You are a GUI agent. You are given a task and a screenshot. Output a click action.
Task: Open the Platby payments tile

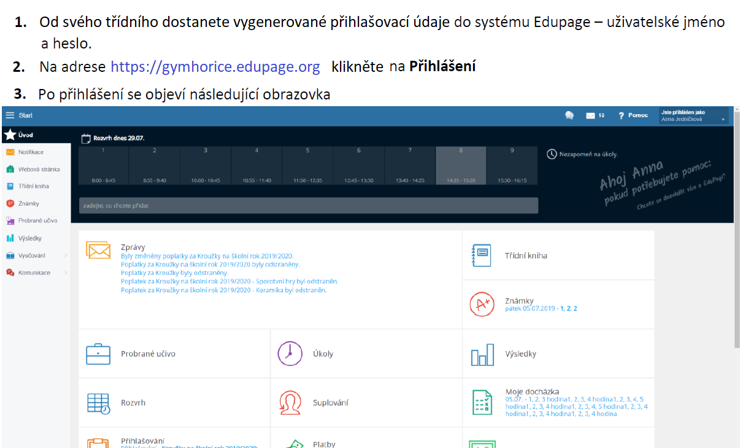click(366, 438)
